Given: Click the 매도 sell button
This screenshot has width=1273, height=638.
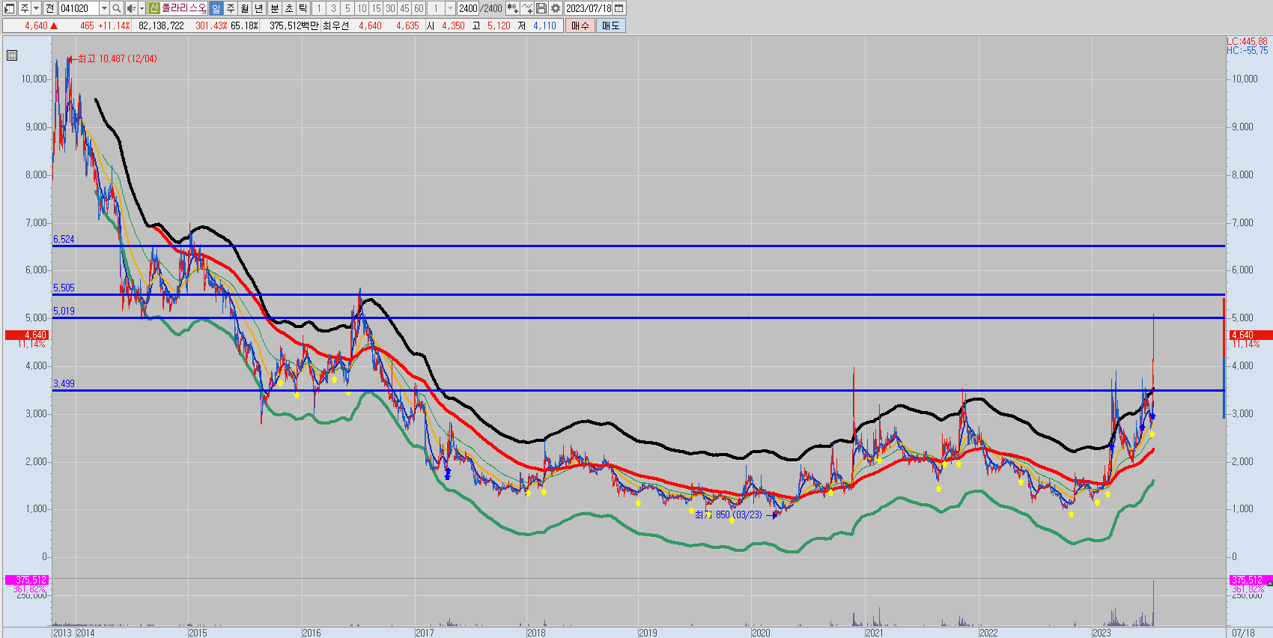Looking at the screenshot, I should tap(611, 25).
